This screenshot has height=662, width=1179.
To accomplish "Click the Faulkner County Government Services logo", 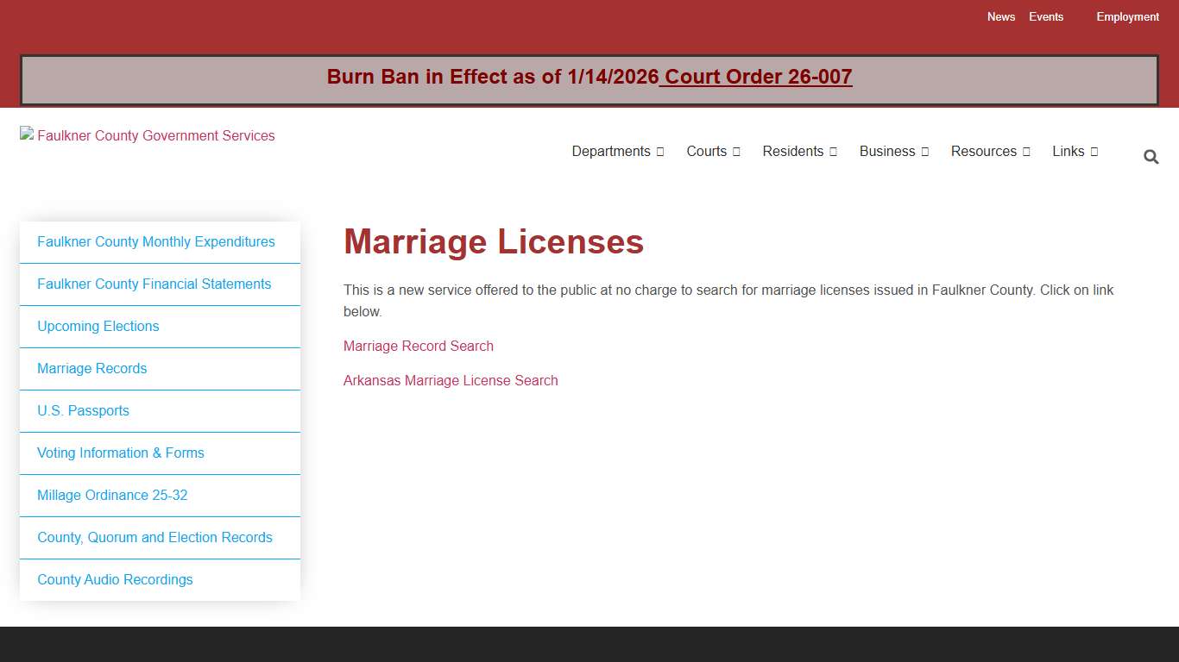I will [x=147, y=135].
